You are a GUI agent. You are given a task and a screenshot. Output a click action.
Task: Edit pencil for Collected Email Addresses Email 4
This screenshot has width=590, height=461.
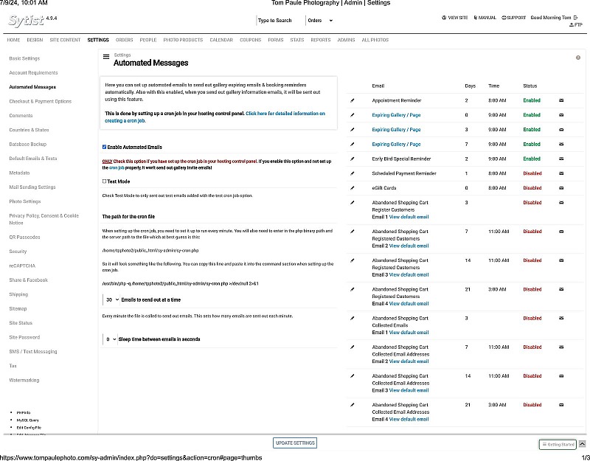(353, 405)
